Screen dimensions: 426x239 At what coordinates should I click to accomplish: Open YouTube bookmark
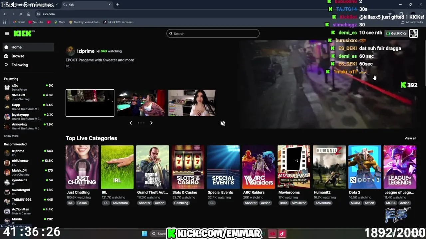[36, 22]
